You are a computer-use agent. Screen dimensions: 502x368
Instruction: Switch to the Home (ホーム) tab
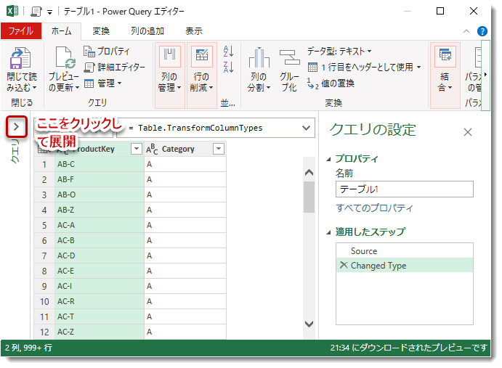point(62,31)
